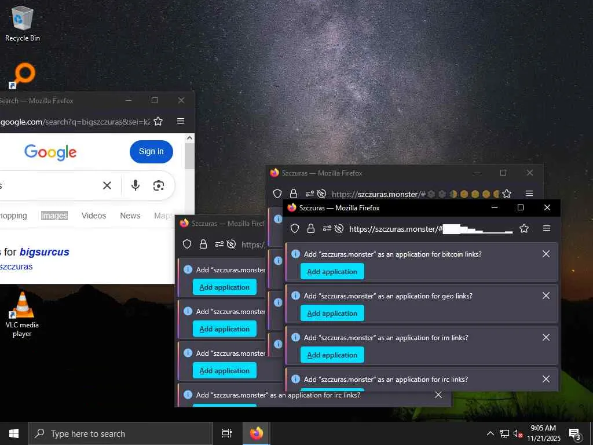Add application for geo links
This screenshot has height=445, width=593.
coord(332,313)
